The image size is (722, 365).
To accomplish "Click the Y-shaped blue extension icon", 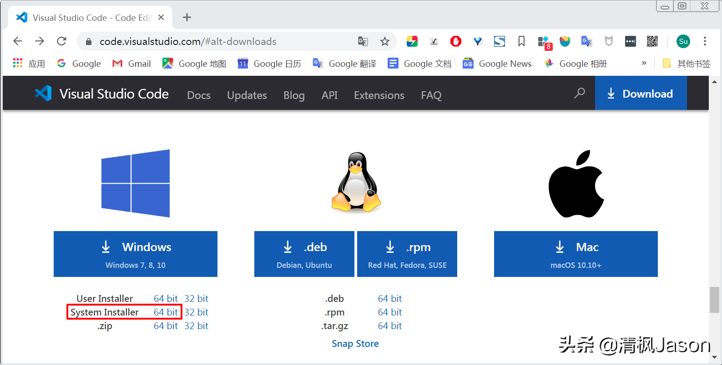I will click(x=477, y=41).
